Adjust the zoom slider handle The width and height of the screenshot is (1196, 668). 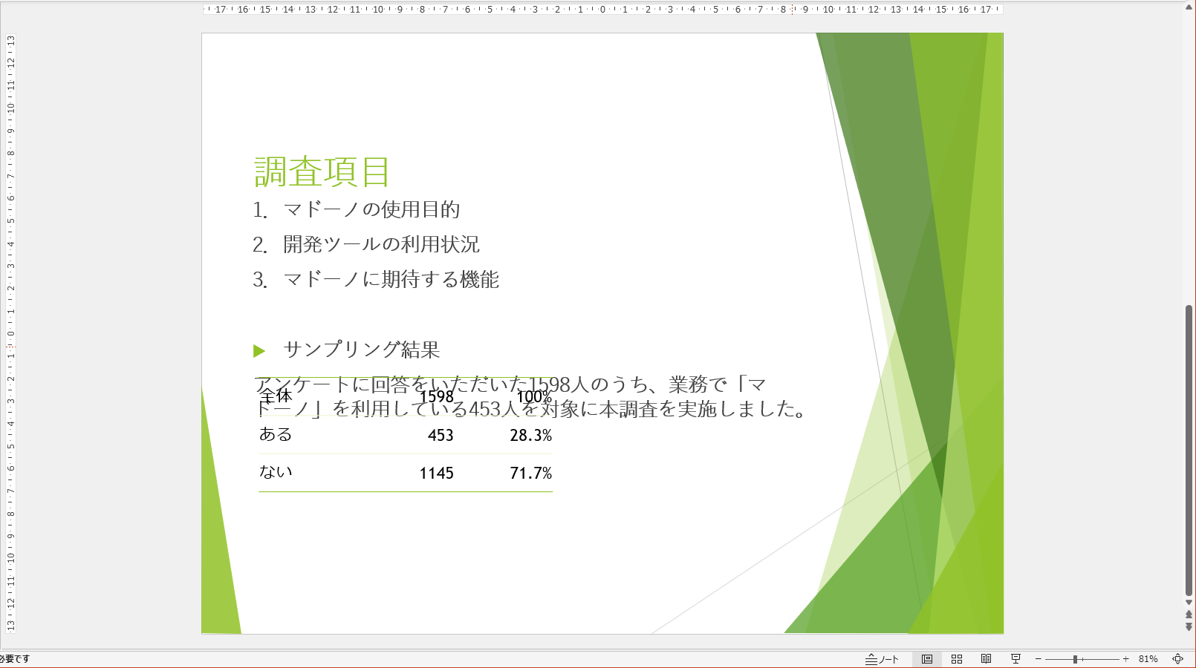[x=1075, y=659]
